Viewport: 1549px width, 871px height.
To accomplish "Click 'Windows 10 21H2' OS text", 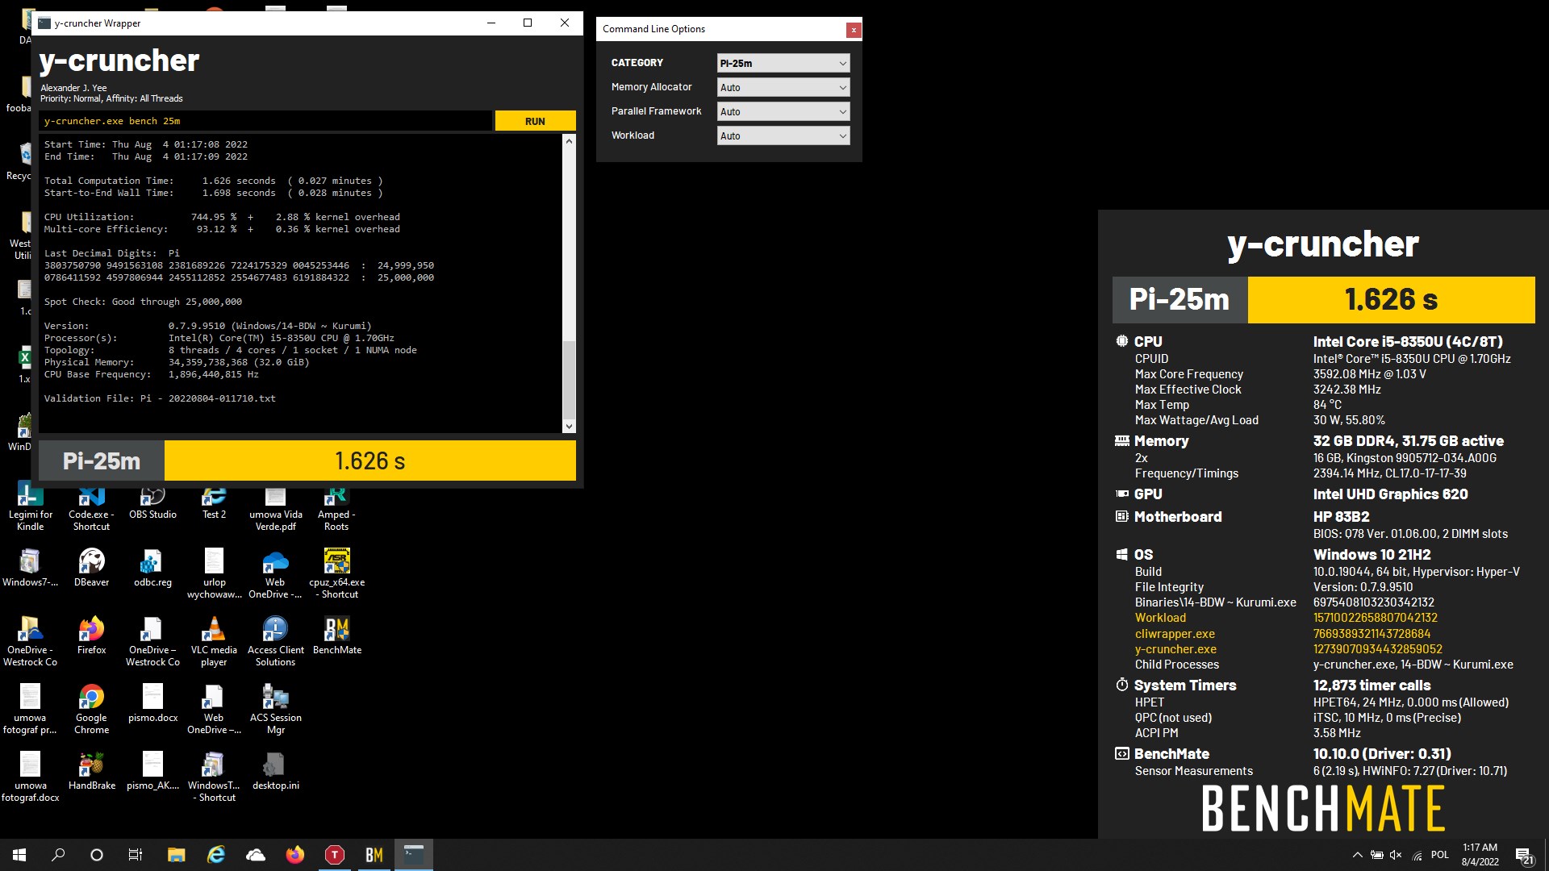I will (x=1372, y=554).
